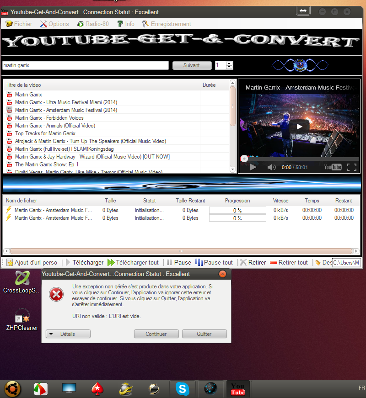Mute the video player volume

pos(271,167)
